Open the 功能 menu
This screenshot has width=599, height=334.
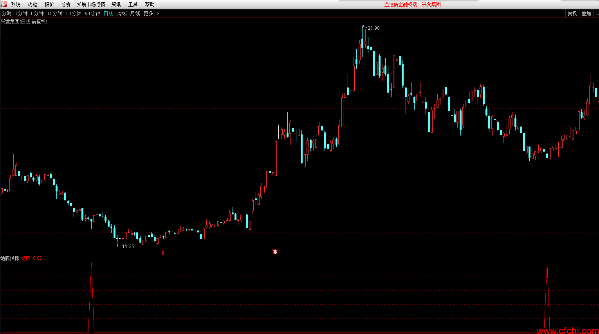[x=32, y=4]
